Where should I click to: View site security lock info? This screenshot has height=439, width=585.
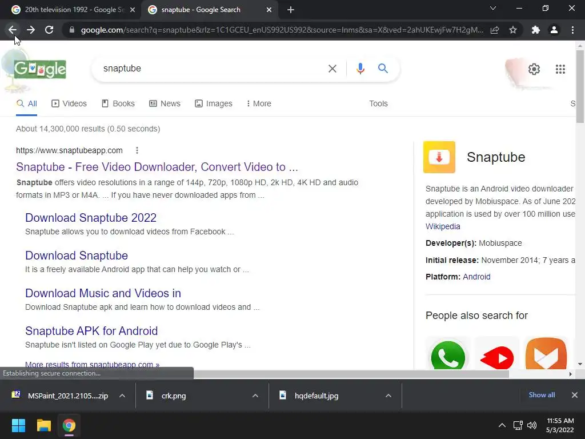click(72, 30)
